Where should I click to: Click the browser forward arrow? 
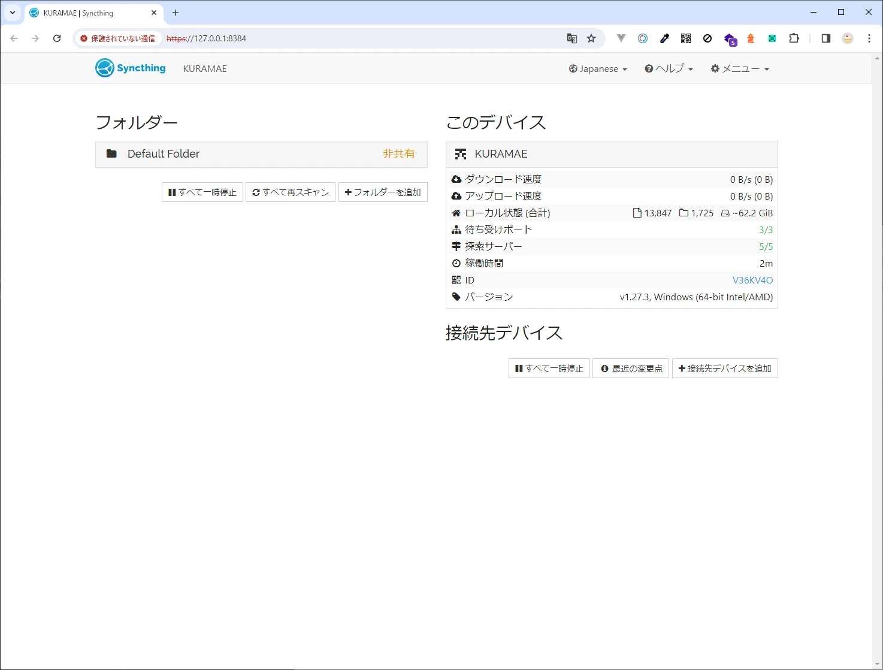point(35,38)
